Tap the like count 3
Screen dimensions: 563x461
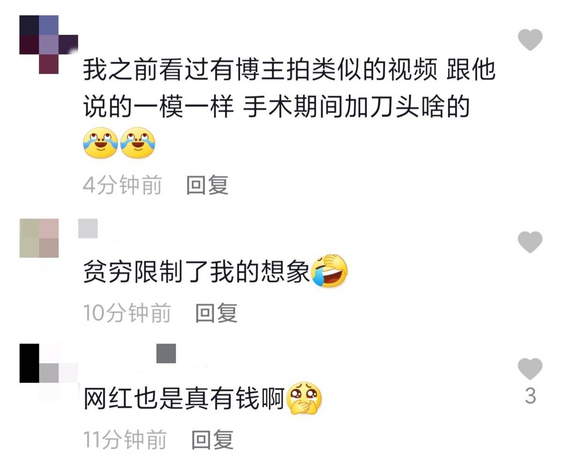(x=530, y=397)
